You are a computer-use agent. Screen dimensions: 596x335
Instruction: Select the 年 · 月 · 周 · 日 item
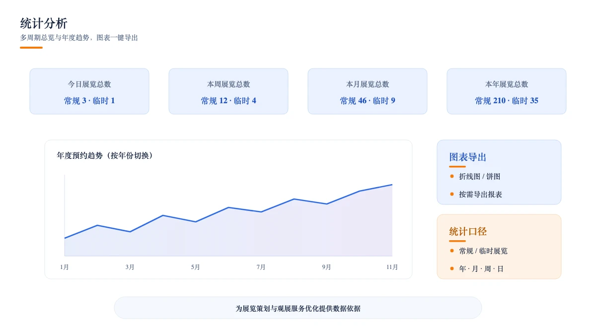[481, 268]
